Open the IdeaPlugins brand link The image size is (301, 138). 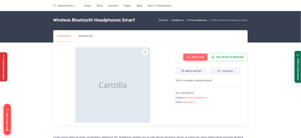click(x=189, y=102)
